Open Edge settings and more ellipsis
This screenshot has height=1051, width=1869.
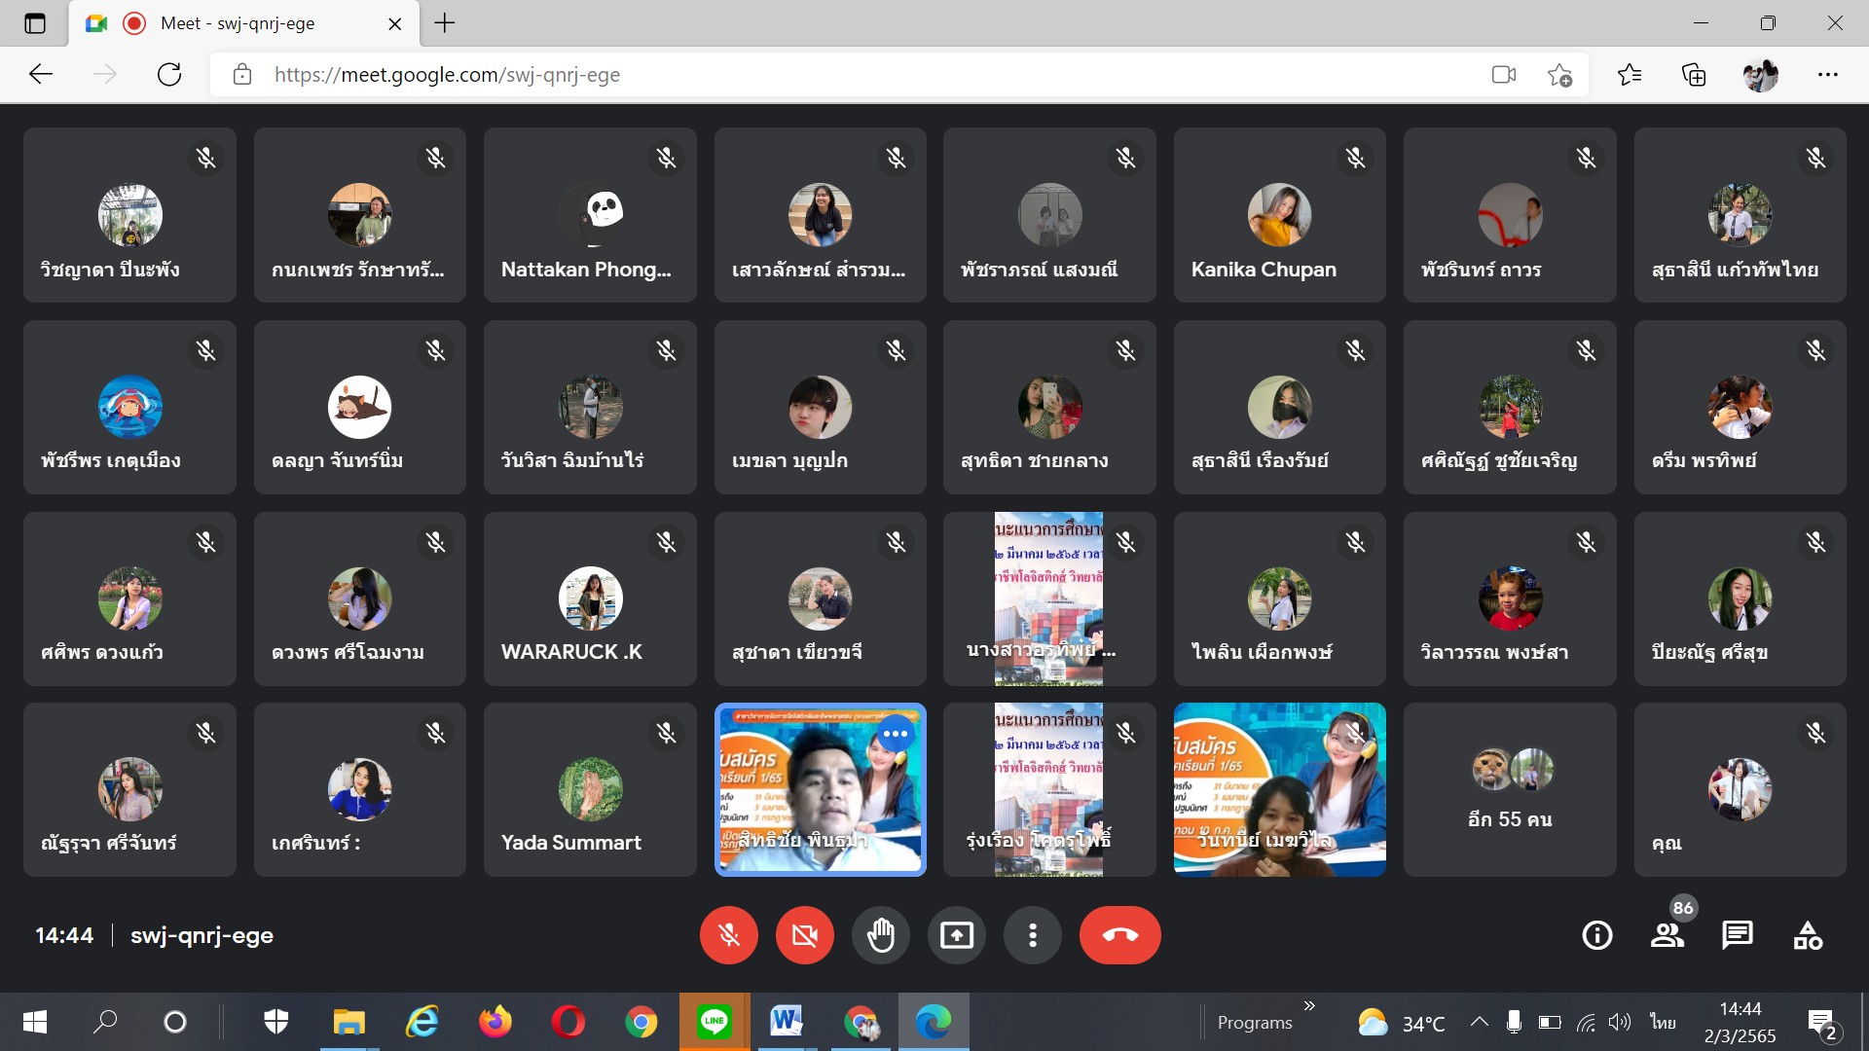pos(1827,75)
